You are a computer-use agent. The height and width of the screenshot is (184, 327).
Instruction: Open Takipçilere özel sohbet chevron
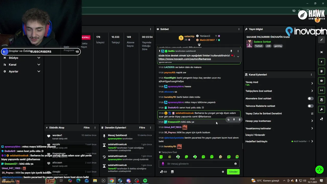pos(312,91)
